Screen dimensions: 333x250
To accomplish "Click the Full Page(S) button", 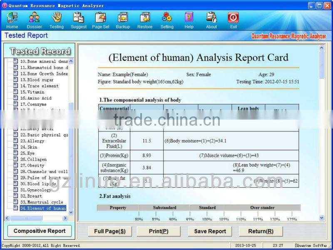I will [x=109, y=231].
